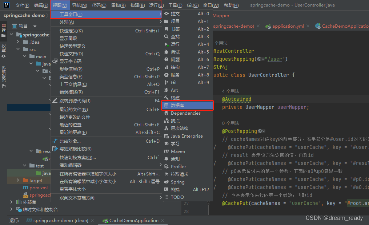The width and height of the screenshot is (369, 225).
Task: Open the Spring tool window
Action: [x=187, y=182]
